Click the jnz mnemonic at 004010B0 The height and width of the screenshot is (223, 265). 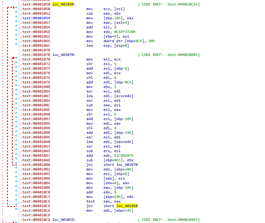pyautogui.click(x=89, y=165)
